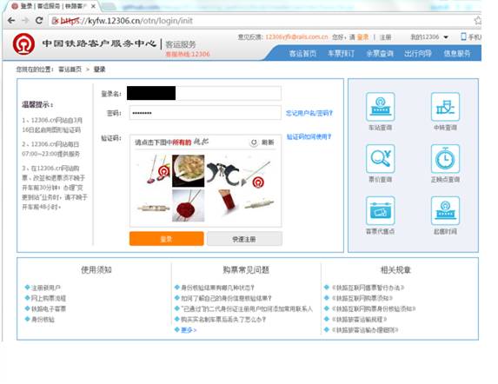Click the 更多> more link

[189, 330]
